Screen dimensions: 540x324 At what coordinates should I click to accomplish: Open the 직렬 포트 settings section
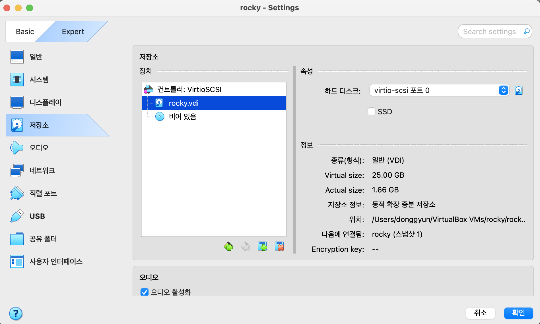(57, 193)
